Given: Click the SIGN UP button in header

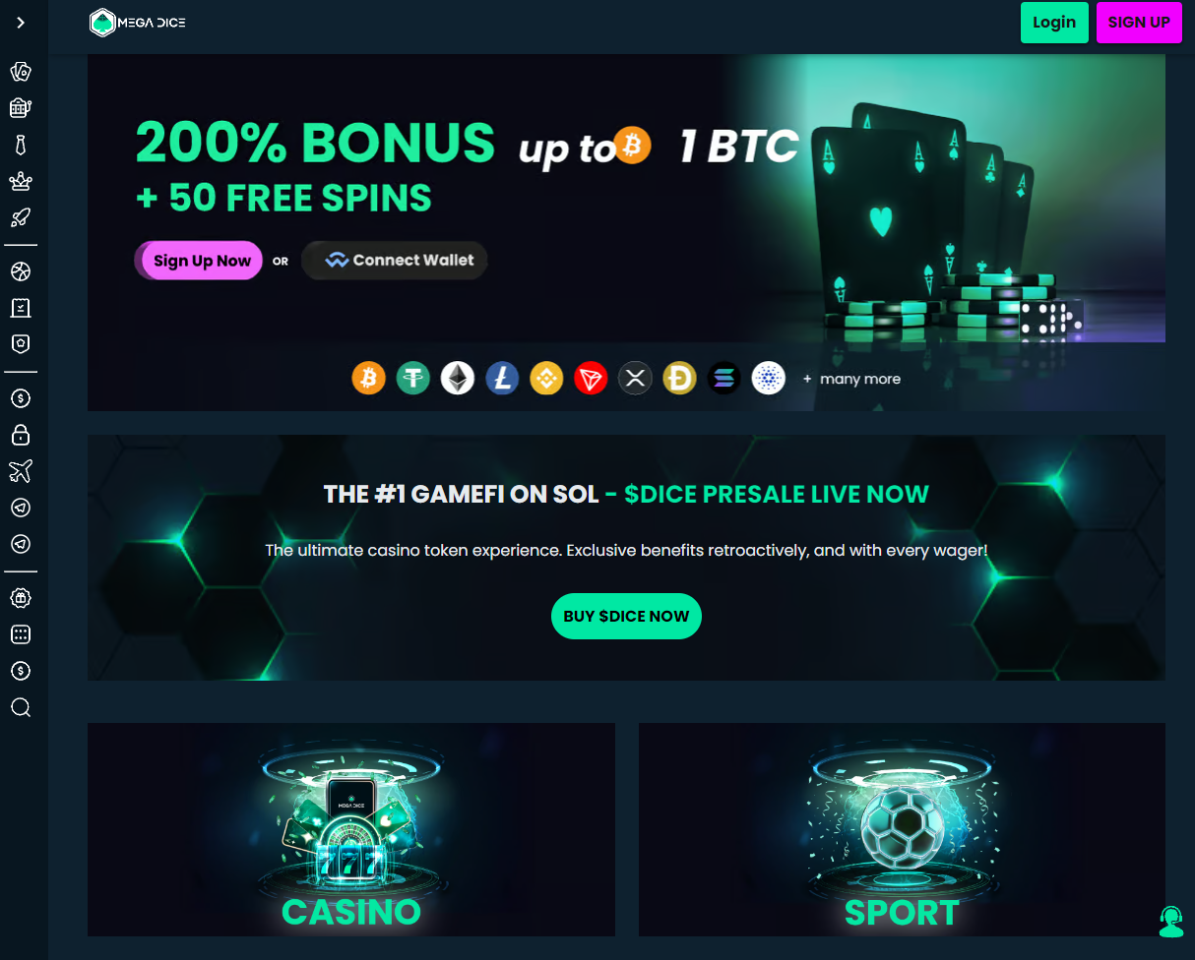Looking at the screenshot, I should click(x=1139, y=23).
